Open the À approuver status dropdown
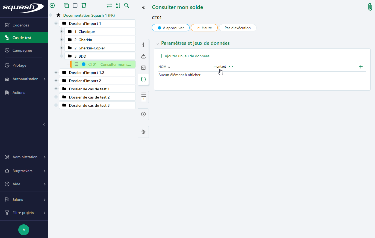Image resolution: width=375 pixels, height=238 pixels. click(x=171, y=28)
